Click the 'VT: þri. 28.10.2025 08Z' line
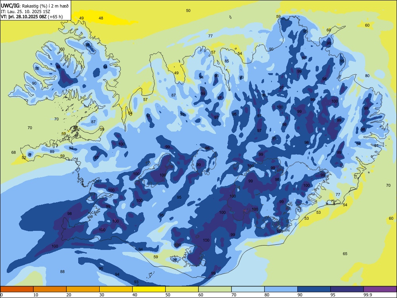Screen dimensions: 397x298 point(23,17)
